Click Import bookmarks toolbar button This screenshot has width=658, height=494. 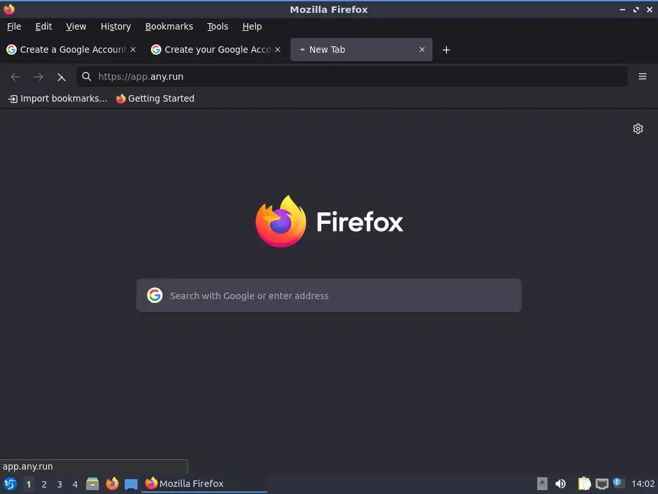pyautogui.click(x=58, y=98)
